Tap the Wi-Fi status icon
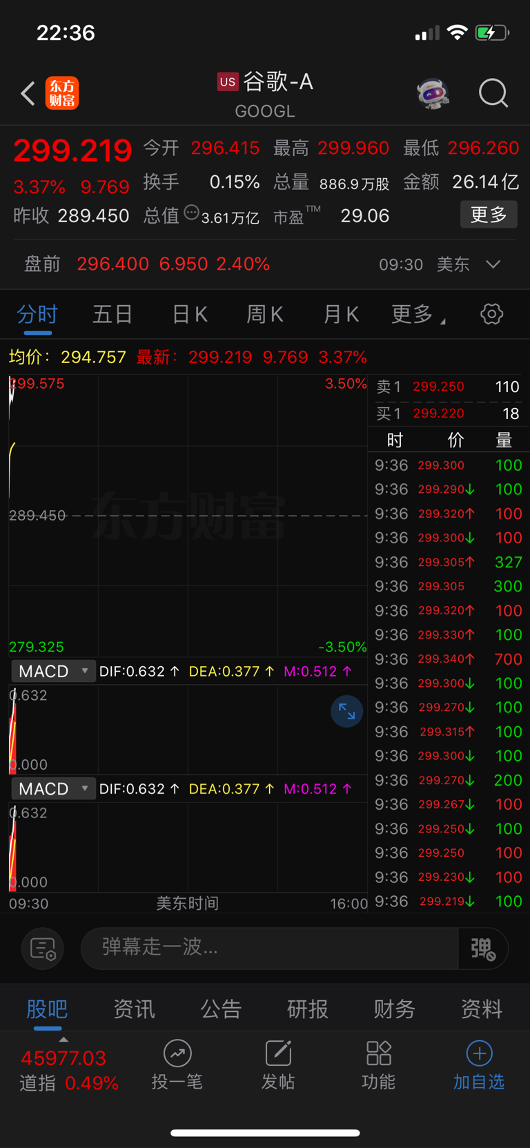 click(457, 32)
